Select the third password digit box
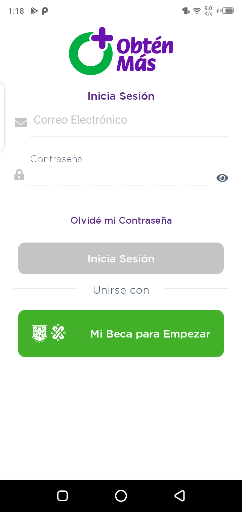 tap(103, 178)
